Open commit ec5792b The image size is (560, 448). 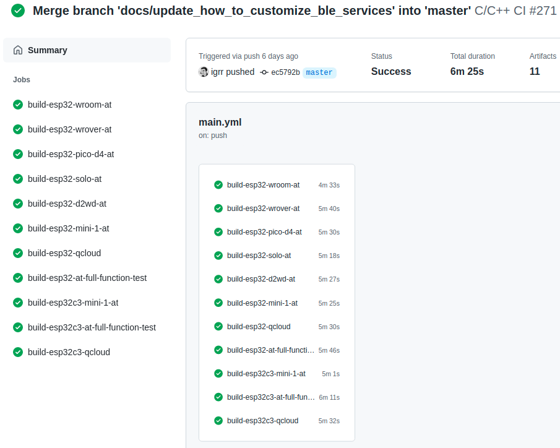coord(285,72)
